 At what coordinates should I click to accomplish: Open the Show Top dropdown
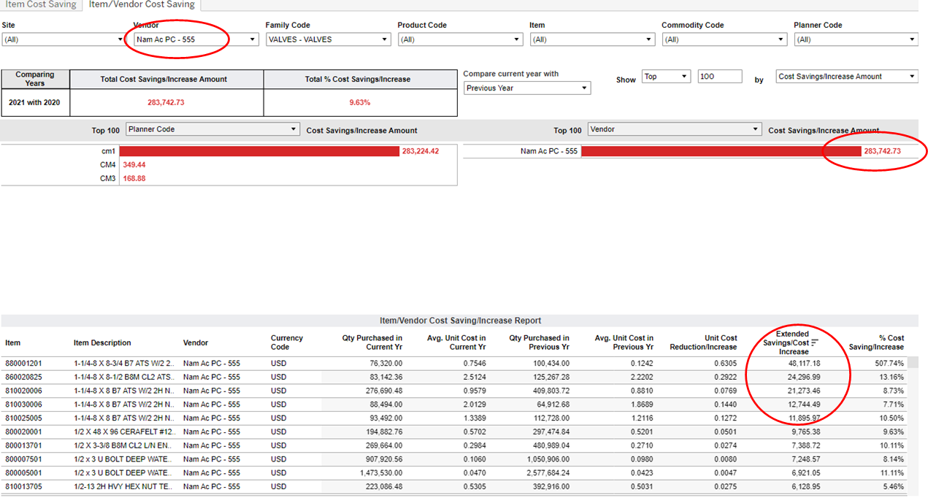[666, 77]
